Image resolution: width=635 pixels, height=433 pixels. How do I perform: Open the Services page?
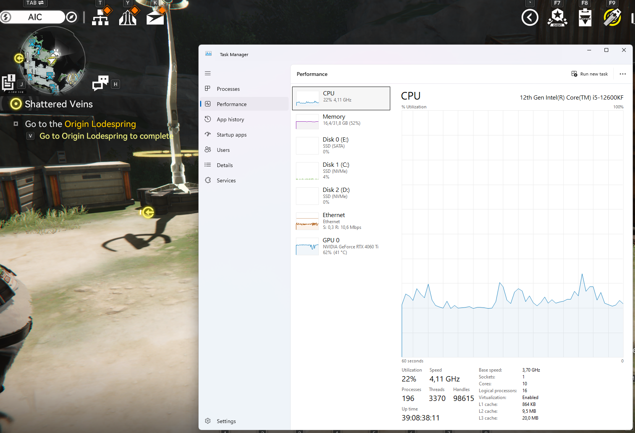(244, 180)
